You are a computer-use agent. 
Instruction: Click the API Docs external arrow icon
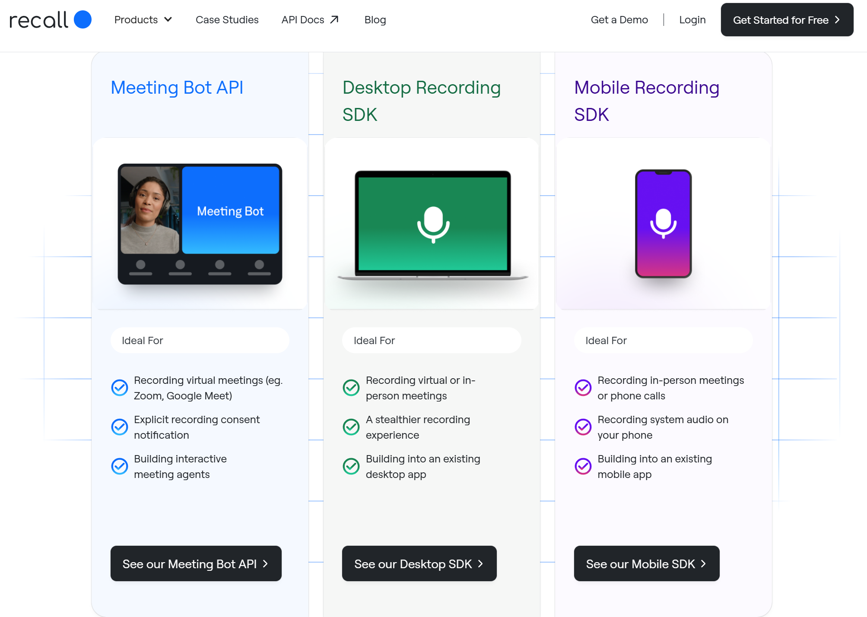pyautogui.click(x=334, y=20)
